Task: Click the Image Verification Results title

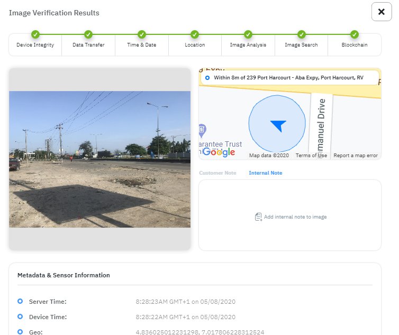Action: [x=54, y=13]
